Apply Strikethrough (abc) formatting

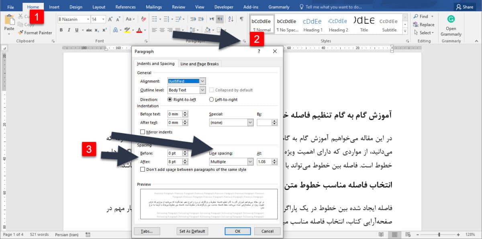tap(89, 30)
